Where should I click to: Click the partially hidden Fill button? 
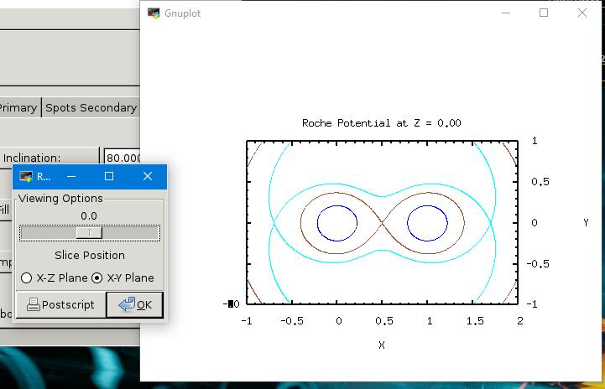5,210
